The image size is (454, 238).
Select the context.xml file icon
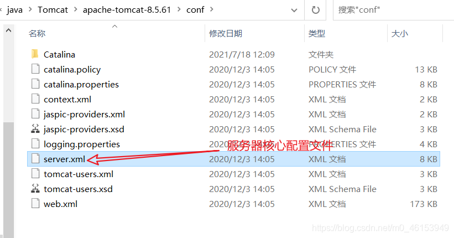(35, 99)
